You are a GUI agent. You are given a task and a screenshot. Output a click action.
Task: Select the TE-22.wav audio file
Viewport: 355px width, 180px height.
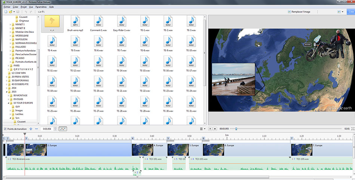(x=145, y=84)
